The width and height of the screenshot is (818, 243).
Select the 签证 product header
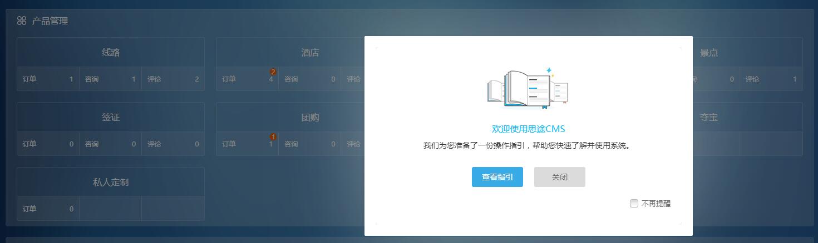(111, 118)
